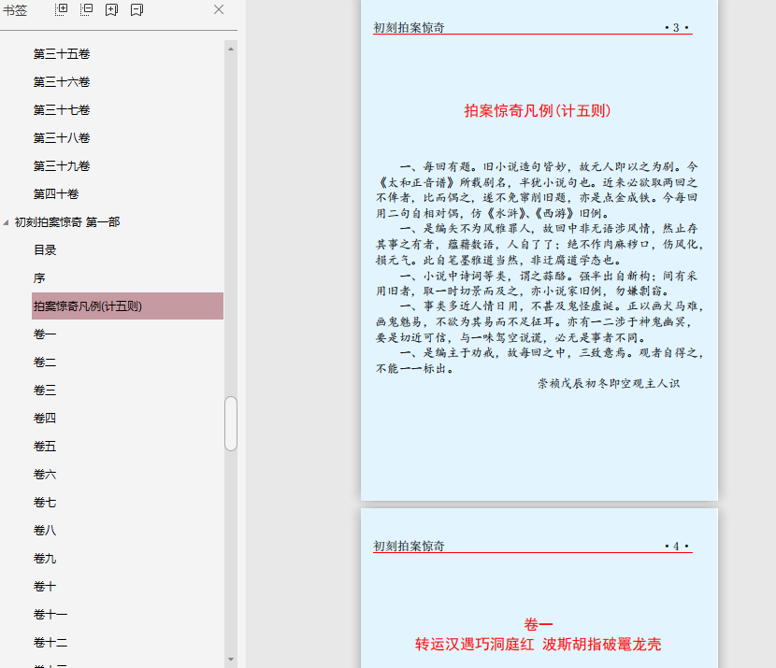Click the 初刻拍案惊奇 第一部 bookmark label
776x668 pixels.
point(67,222)
